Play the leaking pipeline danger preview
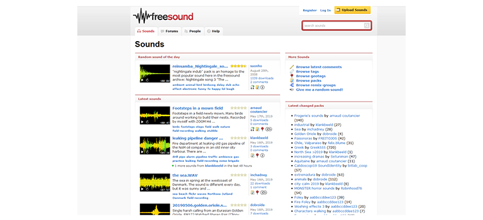This screenshot has height=220, width=483. coord(142,152)
